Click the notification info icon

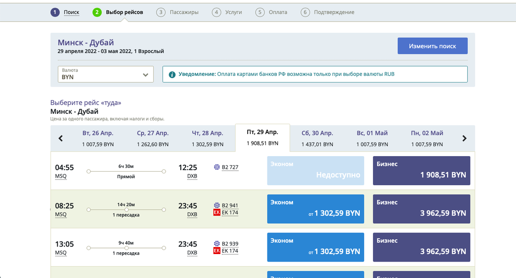pos(172,75)
